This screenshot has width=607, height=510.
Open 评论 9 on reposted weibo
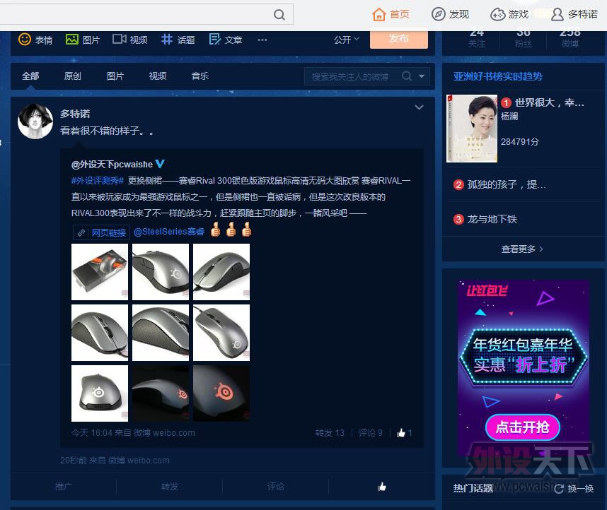pos(371,433)
